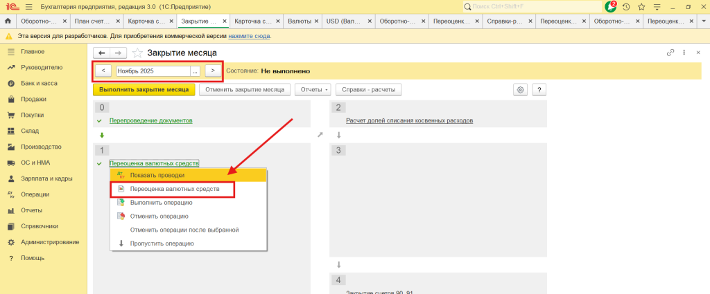Switch to the Валюты tab

pos(300,21)
